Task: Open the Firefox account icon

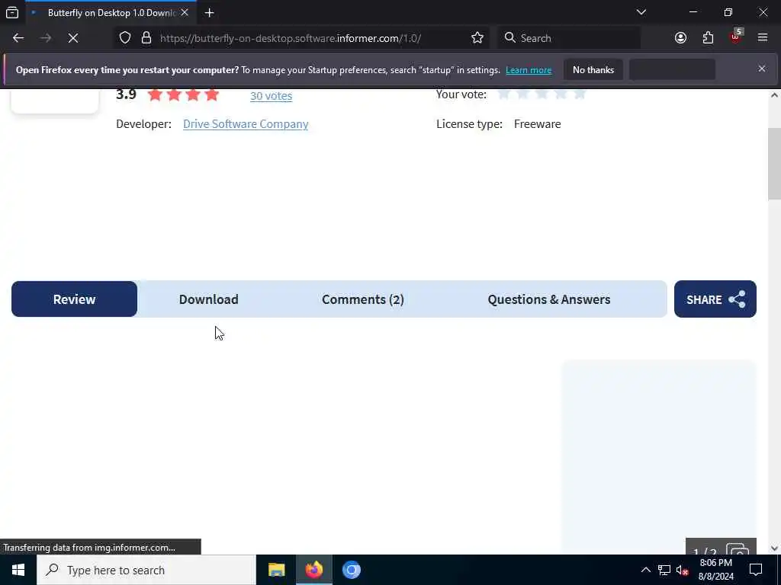Action: [680, 38]
